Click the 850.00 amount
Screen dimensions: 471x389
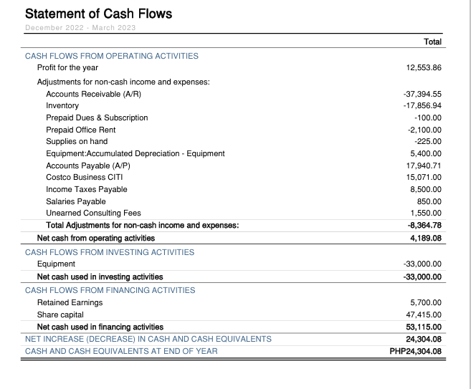[429, 201]
